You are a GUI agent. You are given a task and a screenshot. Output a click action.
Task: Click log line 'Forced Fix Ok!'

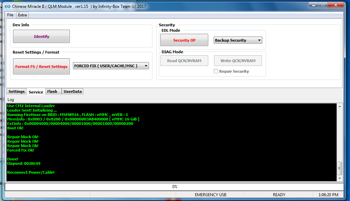pyautogui.click(x=21, y=150)
